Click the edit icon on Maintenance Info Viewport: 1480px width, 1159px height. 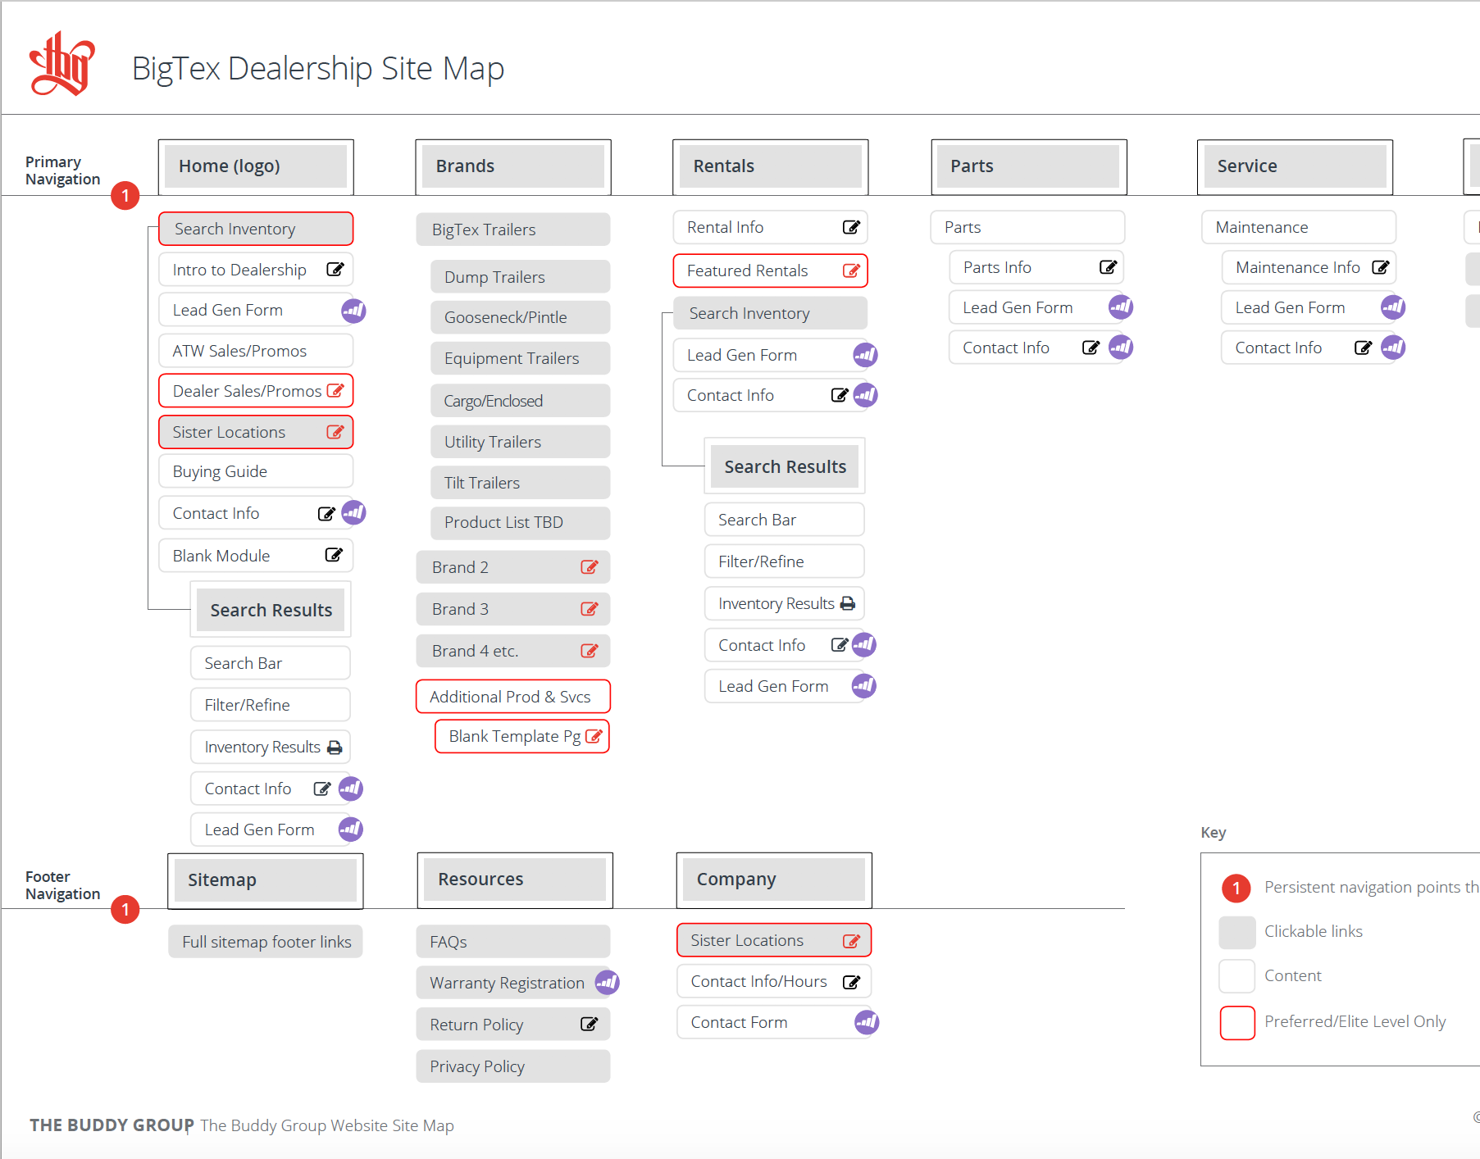(x=1381, y=267)
